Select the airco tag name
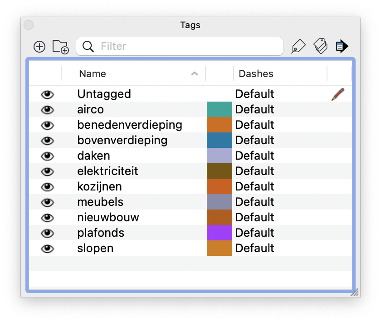The height and width of the screenshot is (322, 381). click(x=90, y=109)
